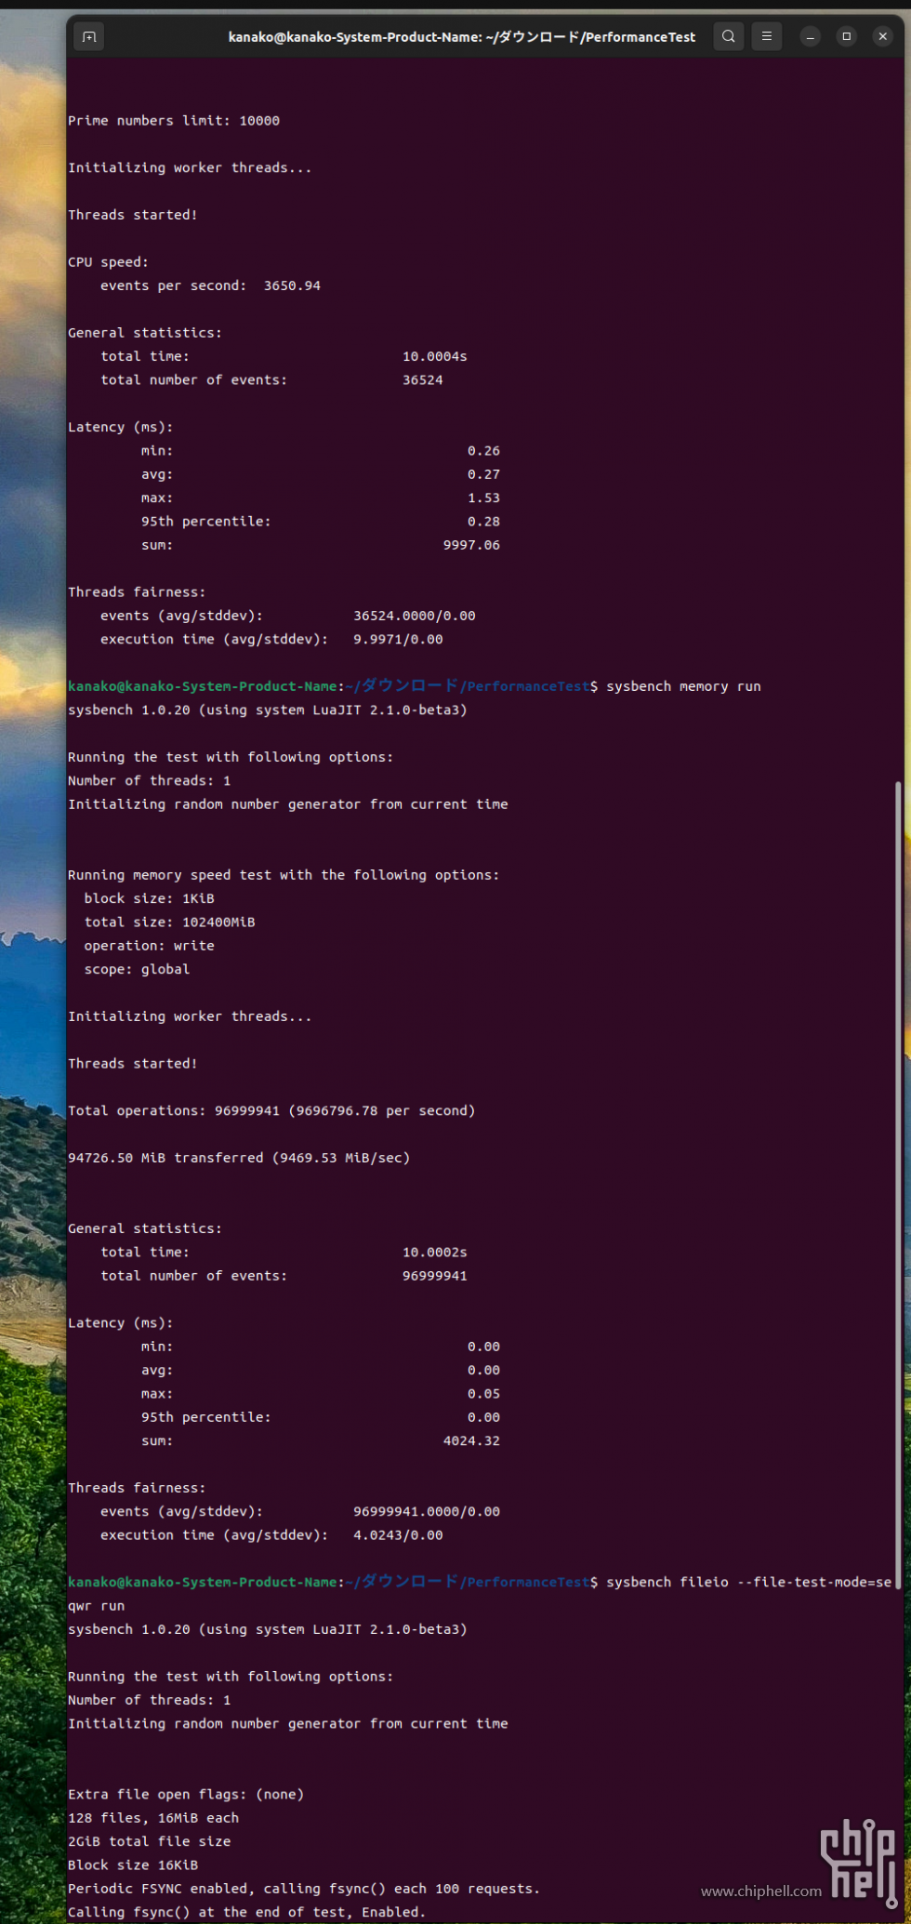The height and width of the screenshot is (1924, 911).
Task: Click the events per second value 3650.94
Action: coord(292,285)
